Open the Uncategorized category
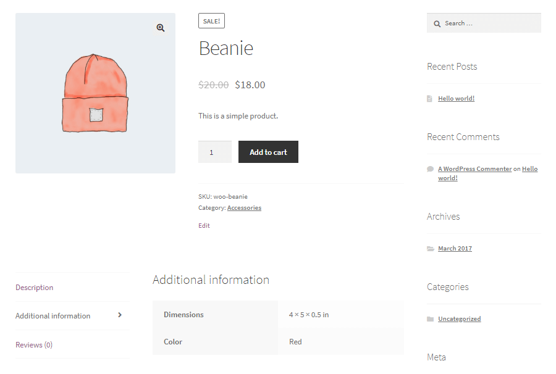This screenshot has height=374, width=556. 459,318
